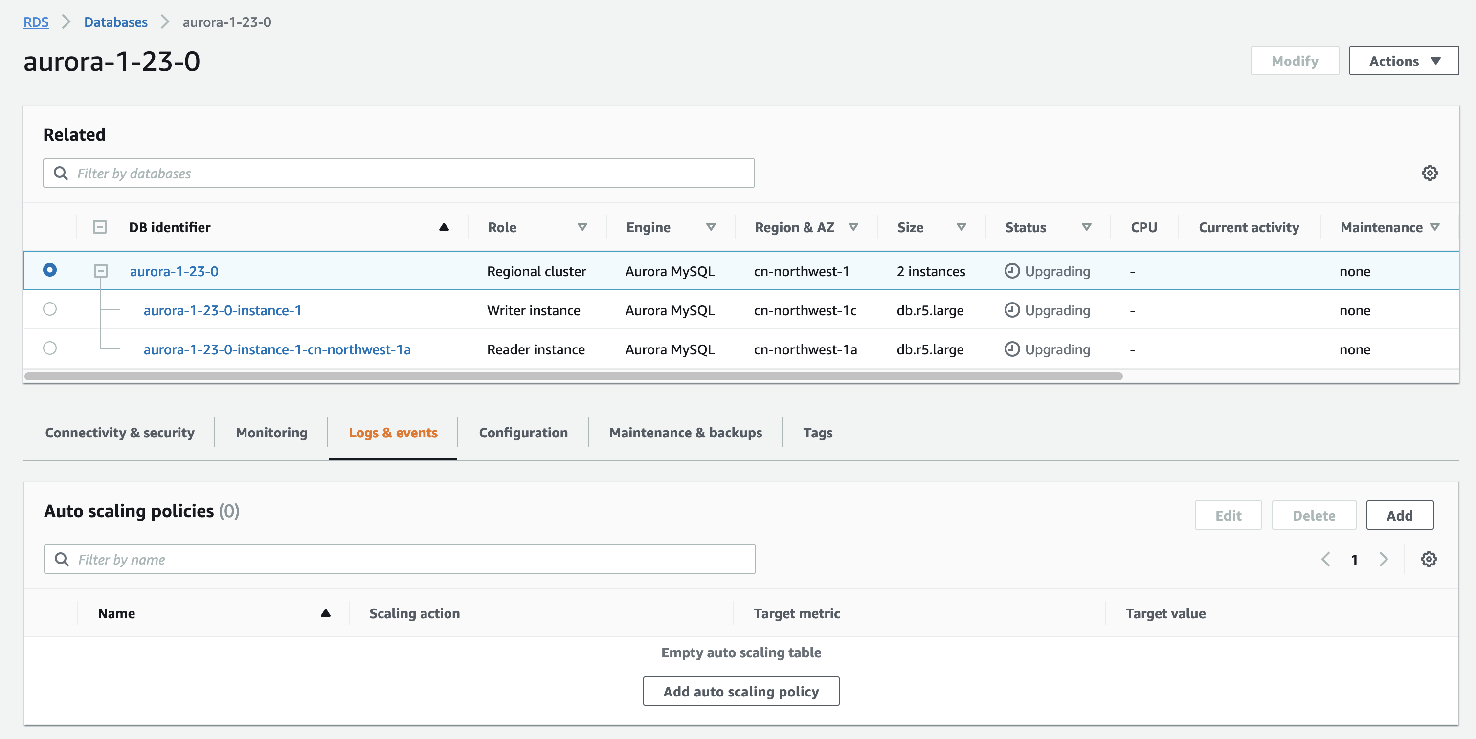The image size is (1476, 739).
Task: Switch to Monitoring tab
Action: pyautogui.click(x=271, y=432)
